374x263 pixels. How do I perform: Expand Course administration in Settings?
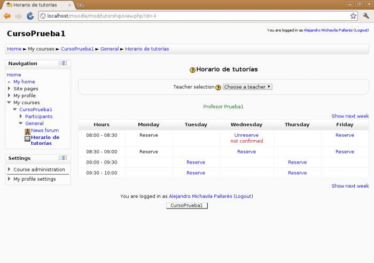[9, 169]
